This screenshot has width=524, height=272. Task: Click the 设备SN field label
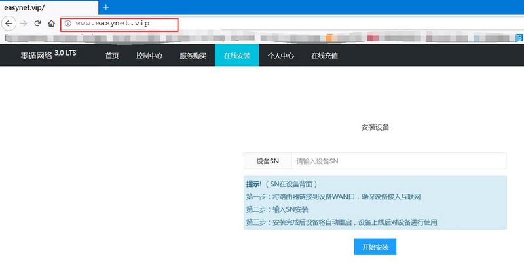(x=267, y=161)
